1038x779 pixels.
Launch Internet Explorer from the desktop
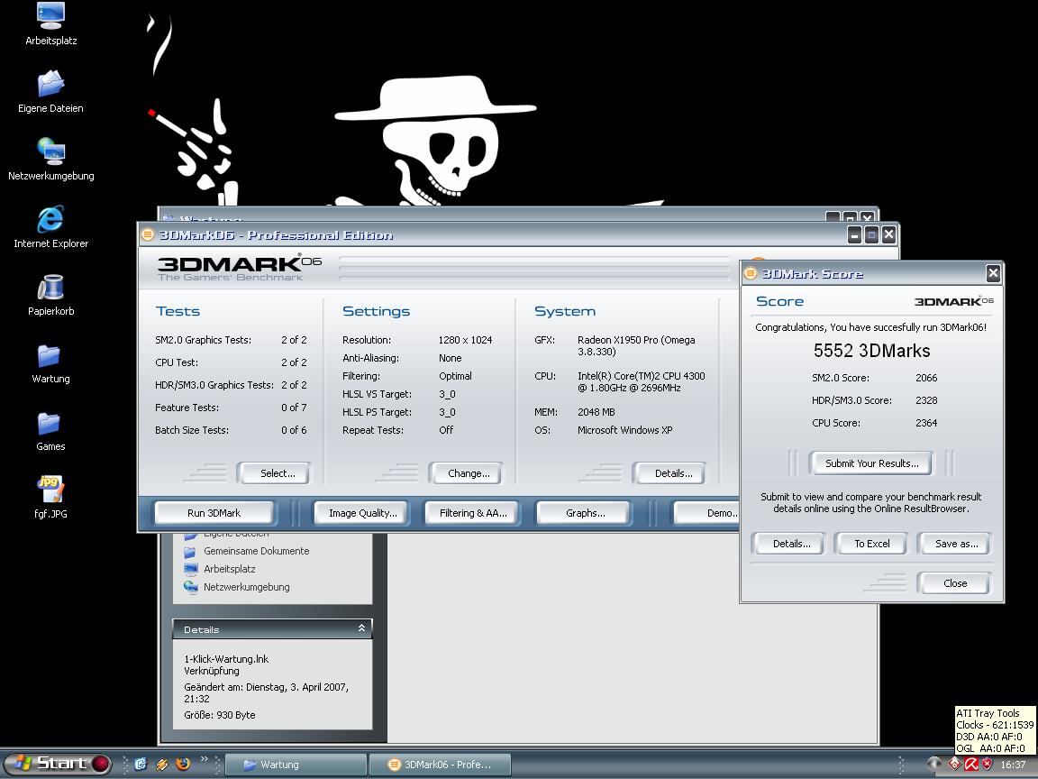tap(51, 226)
